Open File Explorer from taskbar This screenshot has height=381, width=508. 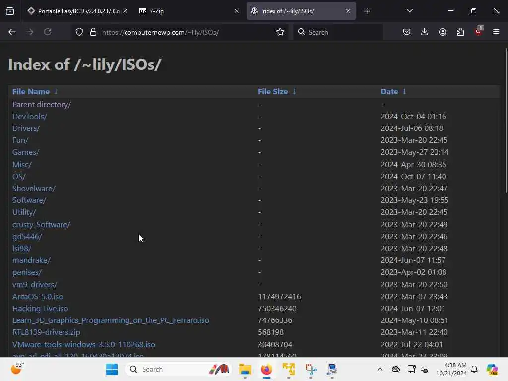coord(245,369)
